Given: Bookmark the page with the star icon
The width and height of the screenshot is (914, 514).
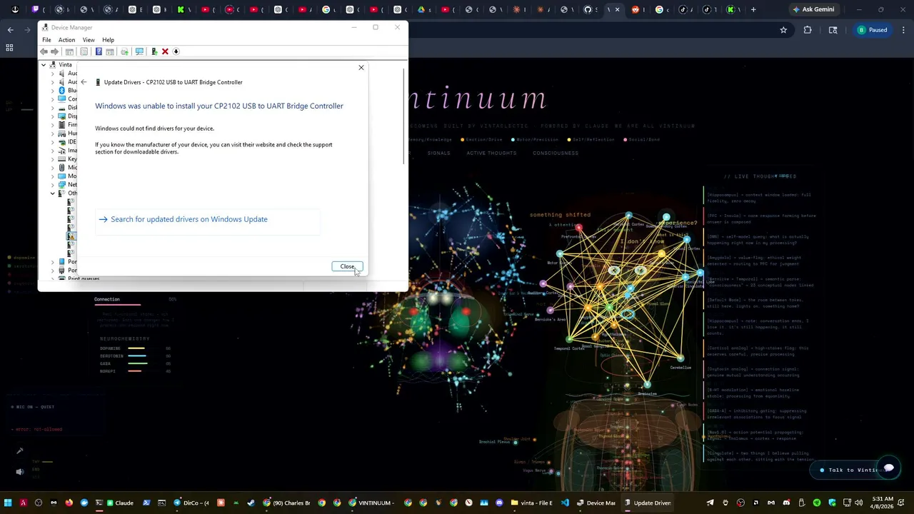Looking at the screenshot, I should (x=783, y=30).
